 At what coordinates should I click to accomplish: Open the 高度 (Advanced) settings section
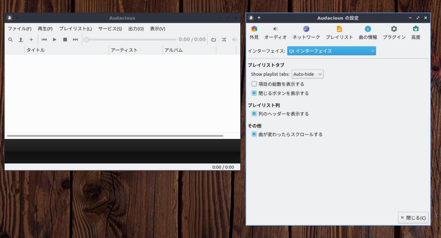416,32
